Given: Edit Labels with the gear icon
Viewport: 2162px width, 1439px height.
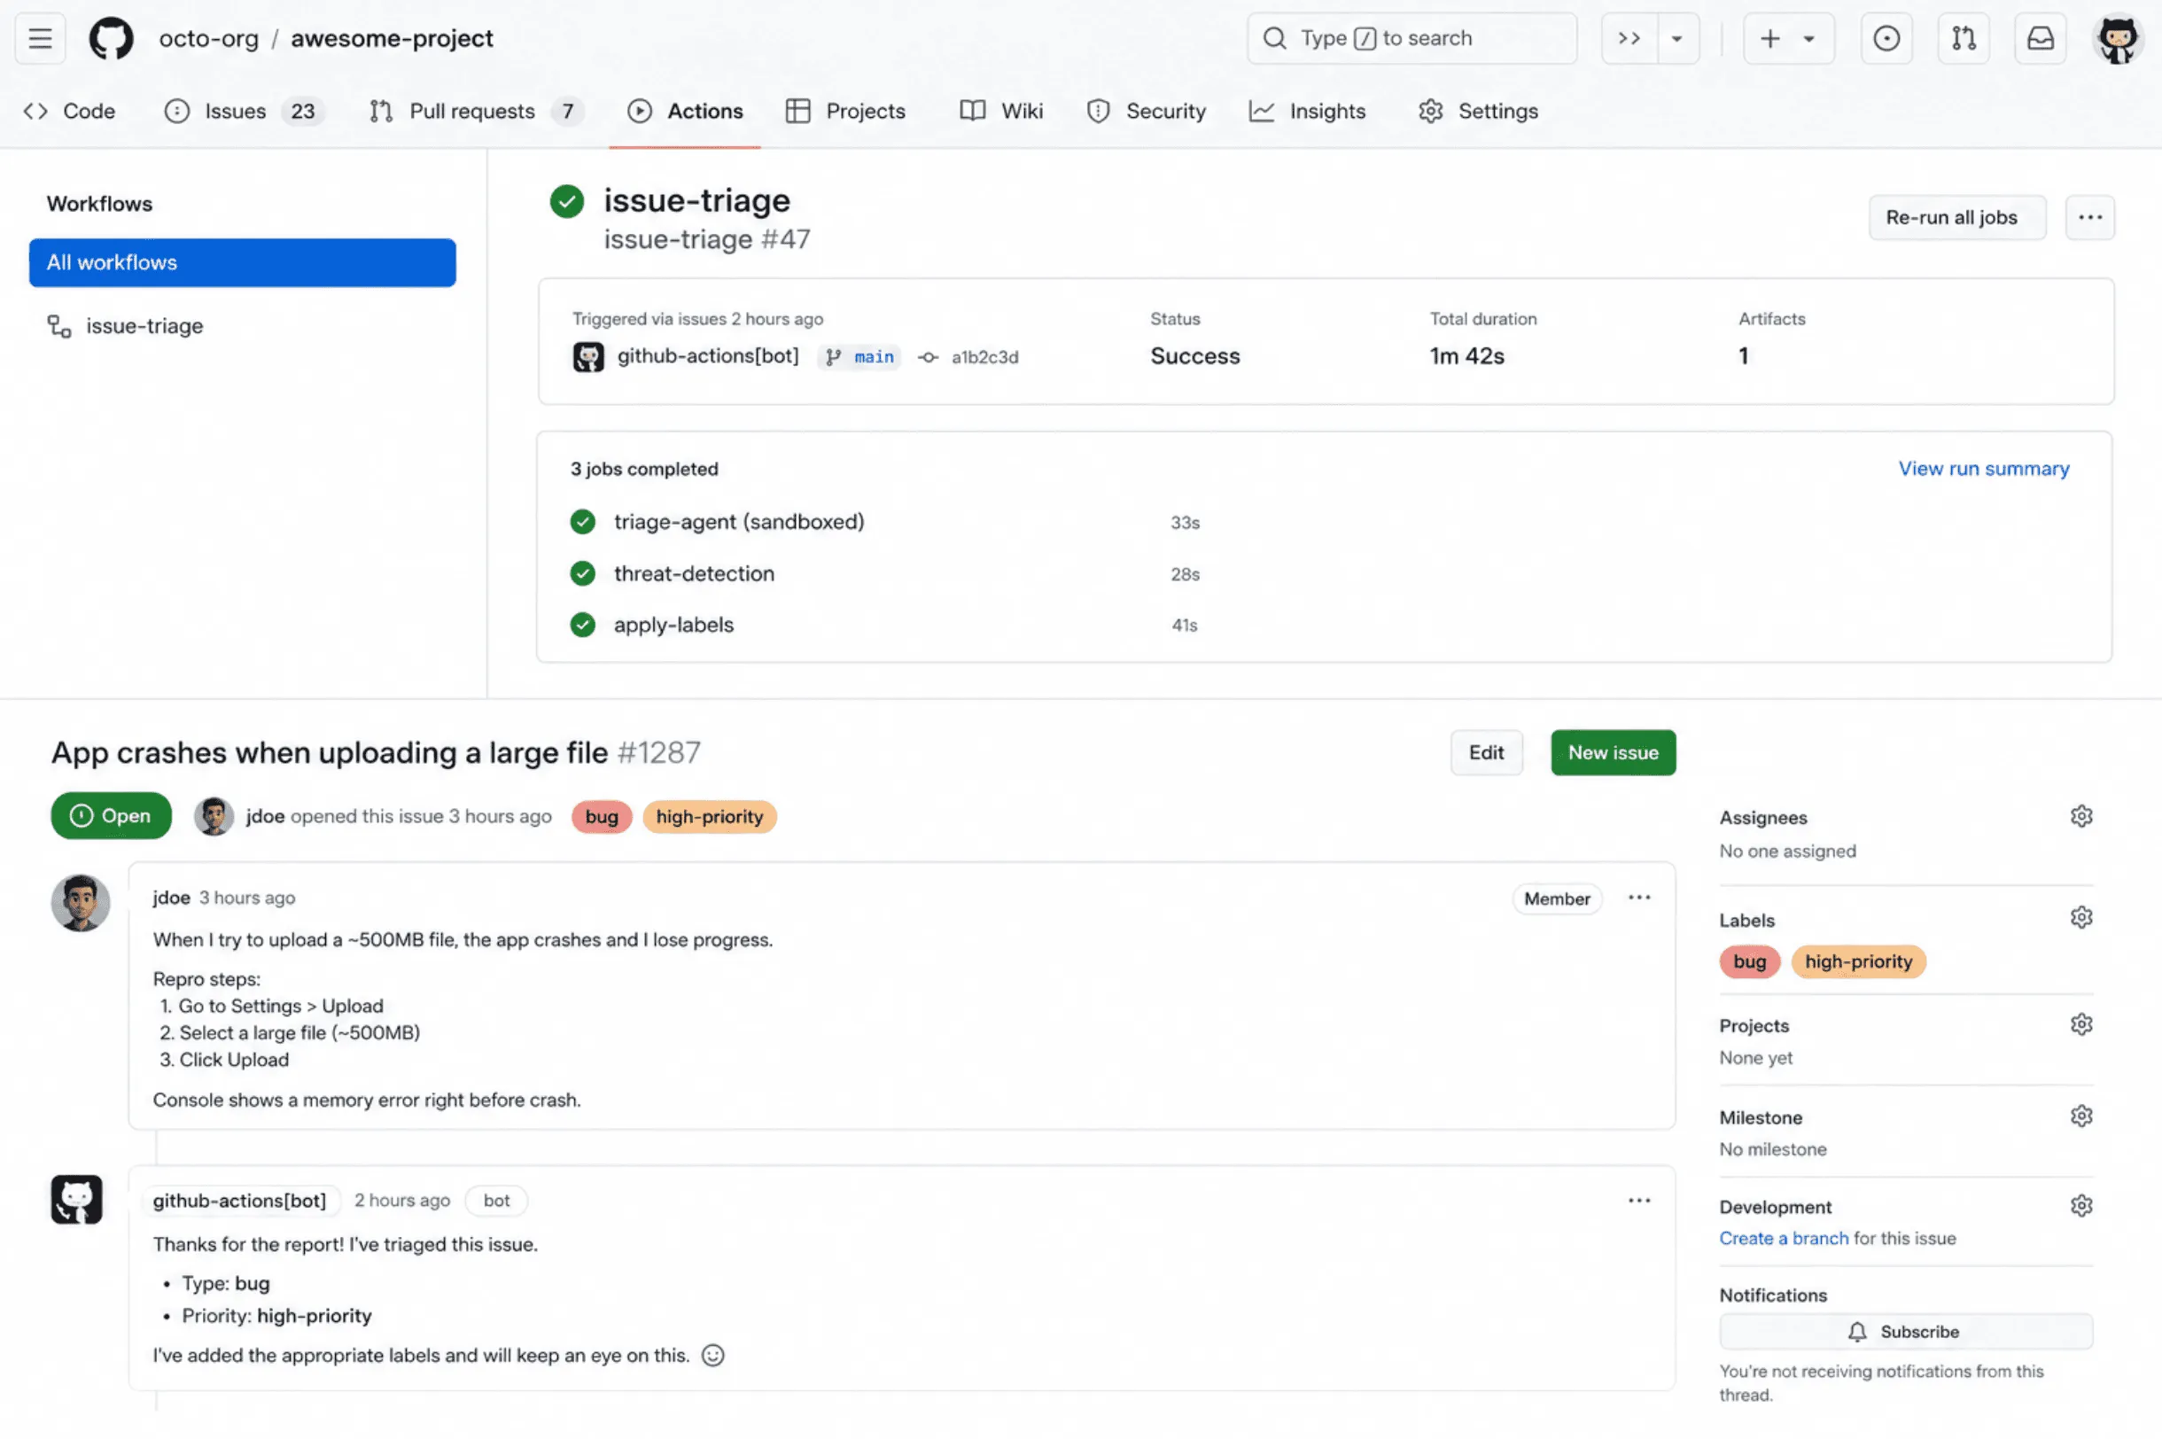Looking at the screenshot, I should tap(2081, 917).
